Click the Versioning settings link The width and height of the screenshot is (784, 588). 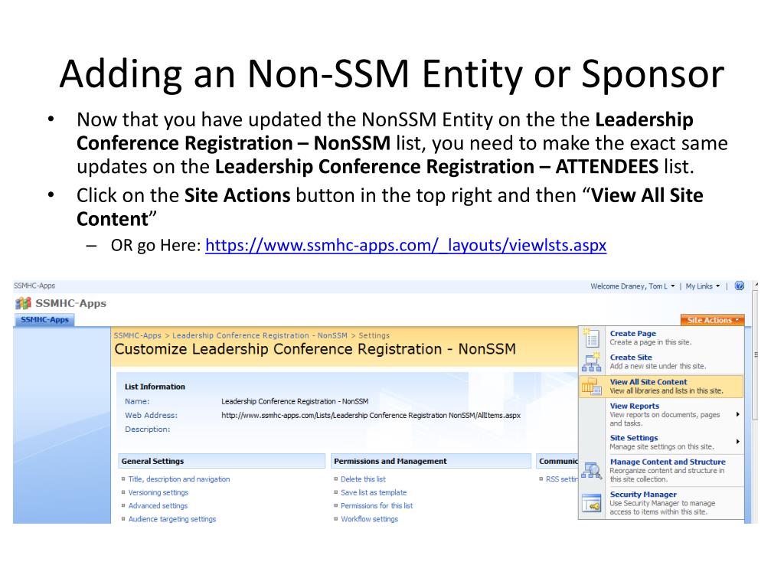[158, 492]
